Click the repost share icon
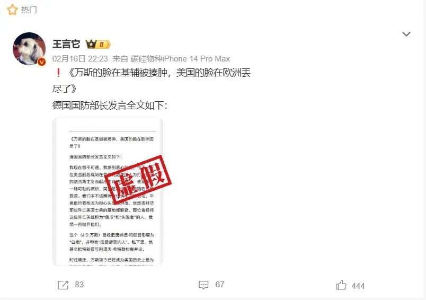Image resolution: width=426 pixels, height=300 pixels. click(x=63, y=285)
